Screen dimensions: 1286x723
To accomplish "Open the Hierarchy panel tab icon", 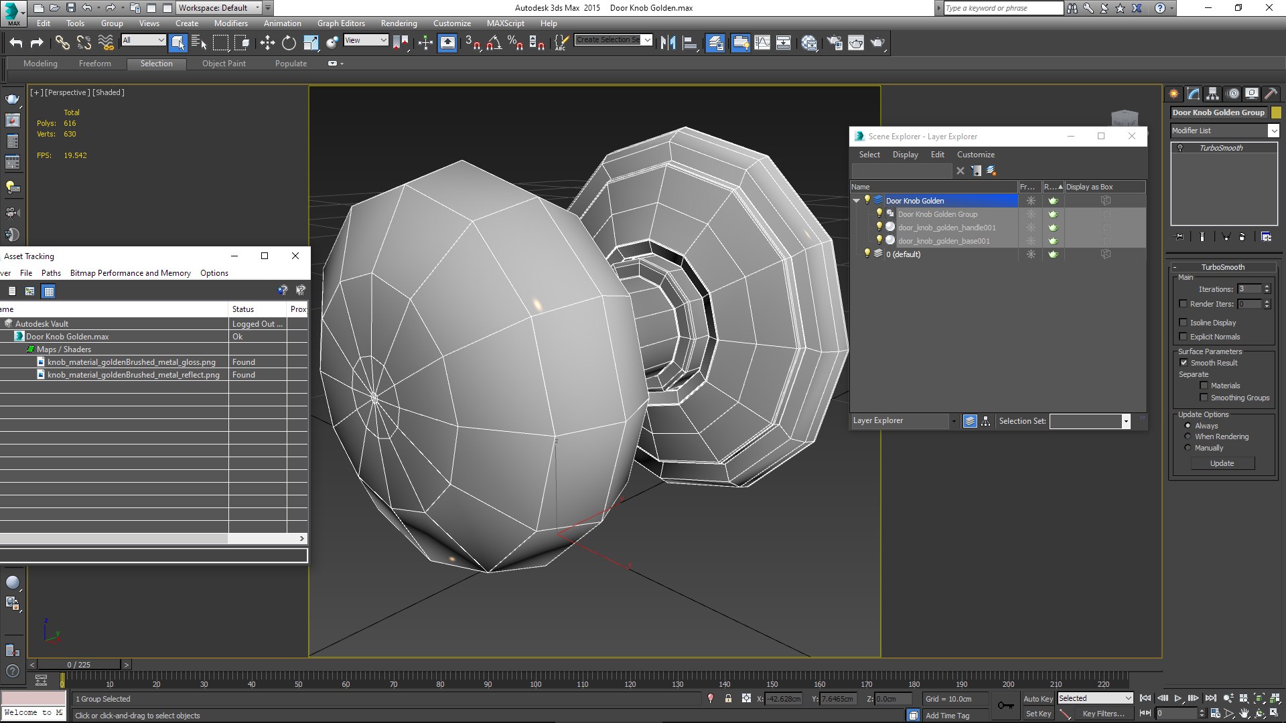I will click(x=1212, y=94).
